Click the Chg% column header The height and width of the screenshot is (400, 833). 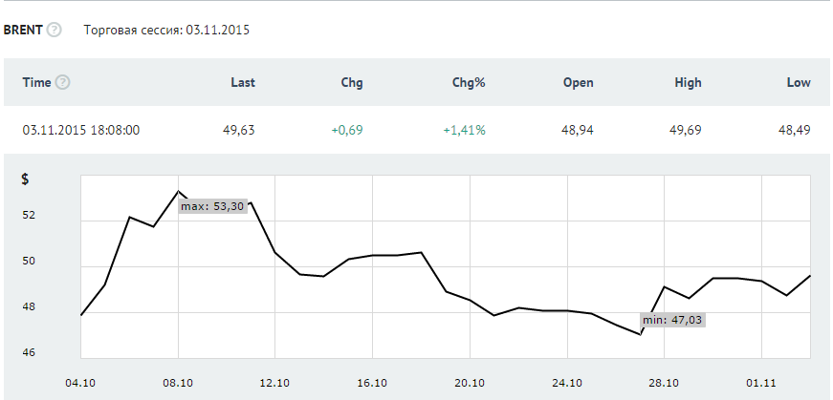coord(469,82)
